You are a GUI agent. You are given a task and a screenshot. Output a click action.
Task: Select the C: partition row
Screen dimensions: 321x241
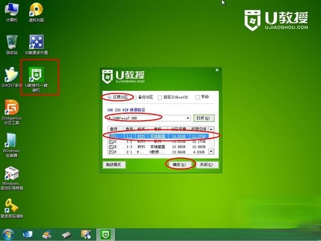point(158,136)
